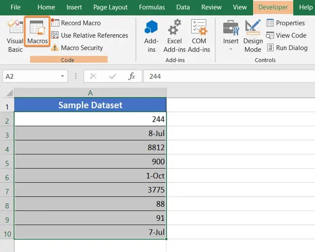Switch to the Home tab
This screenshot has width=315, height=252.
[x=46, y=7]
